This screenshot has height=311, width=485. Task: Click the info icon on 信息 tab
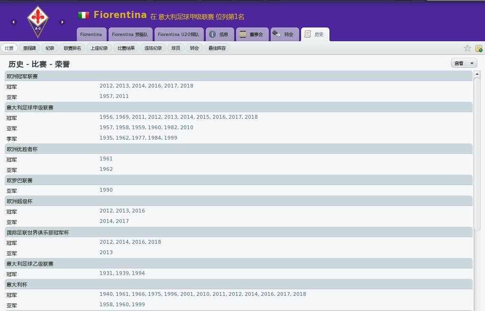click(x=212, y=34)
